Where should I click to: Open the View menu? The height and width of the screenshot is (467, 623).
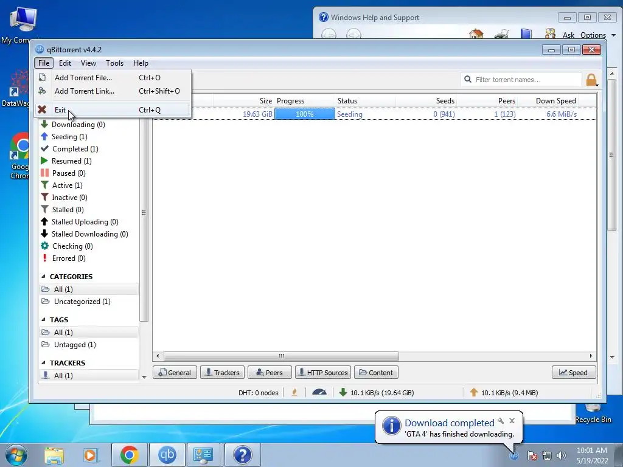[88, 63]
